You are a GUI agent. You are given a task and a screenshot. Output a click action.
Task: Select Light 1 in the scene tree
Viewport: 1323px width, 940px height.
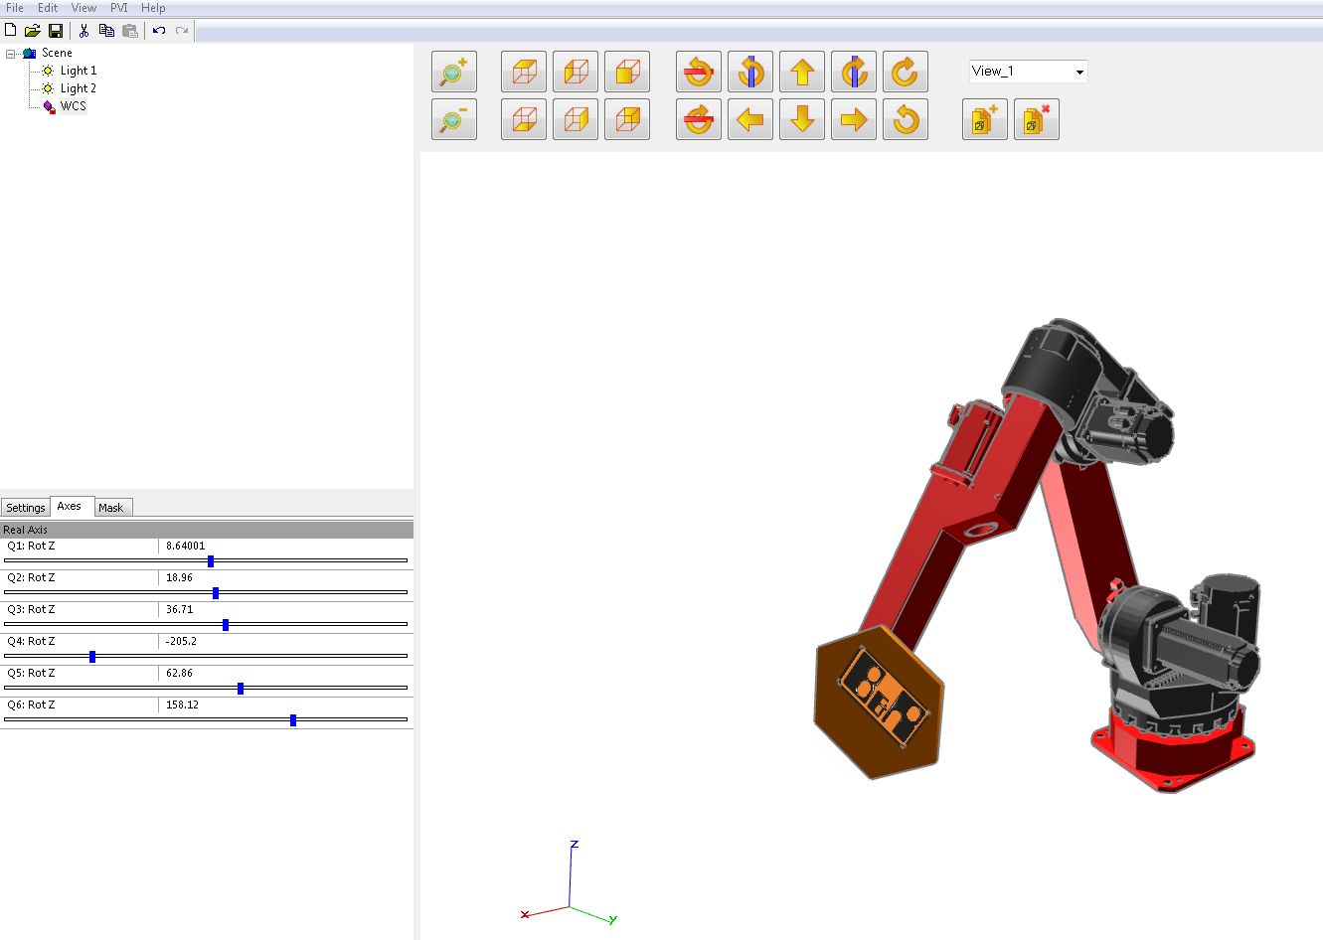point(78,71)
